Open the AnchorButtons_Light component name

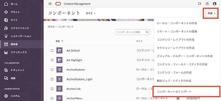pos(79,79)
